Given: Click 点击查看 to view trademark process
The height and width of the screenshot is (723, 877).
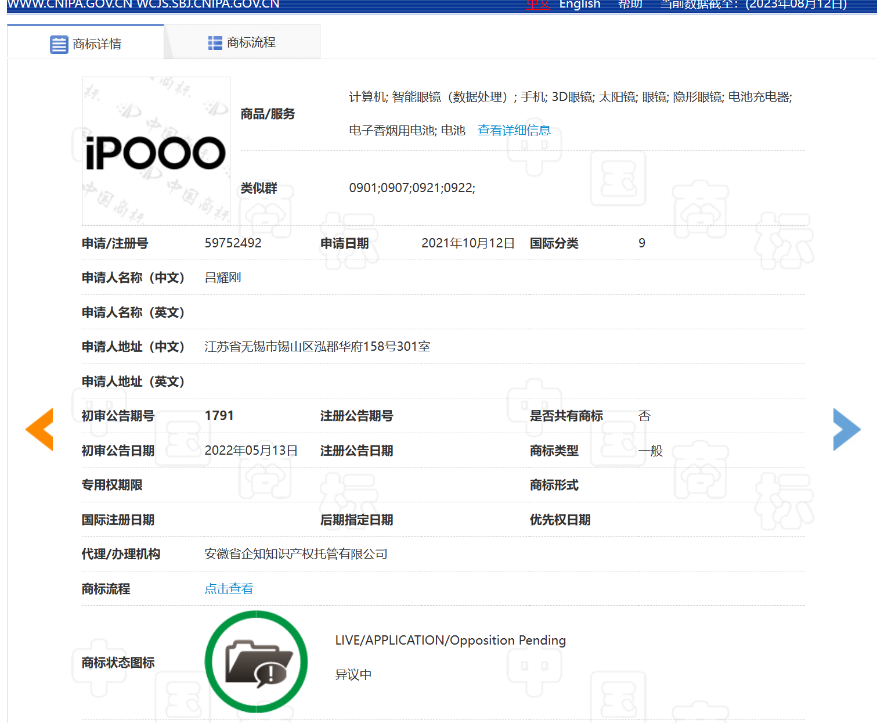Looking at the screenshot, I should click(229, 588).
